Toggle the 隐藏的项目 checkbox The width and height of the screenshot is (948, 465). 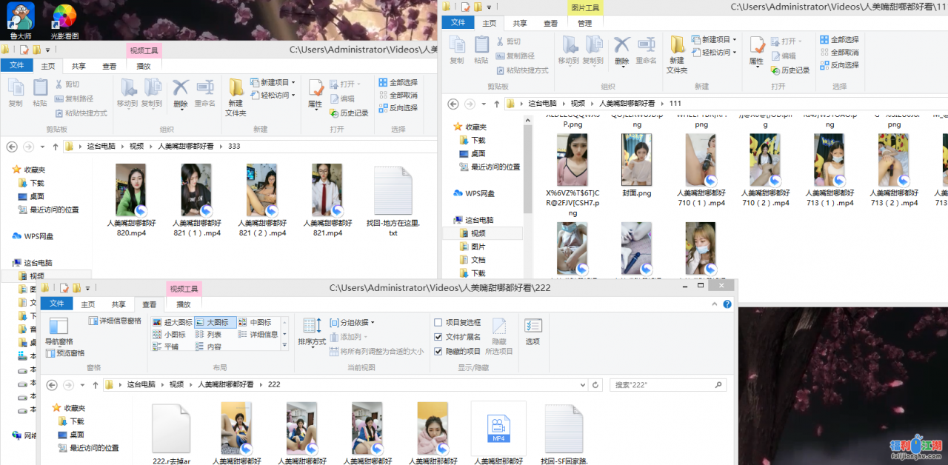pos(438,351)
